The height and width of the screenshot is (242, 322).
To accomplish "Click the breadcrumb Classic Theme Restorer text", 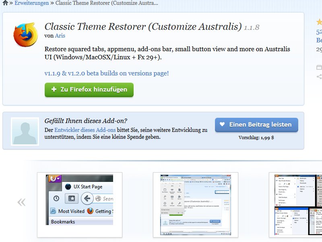I will 107,3.
